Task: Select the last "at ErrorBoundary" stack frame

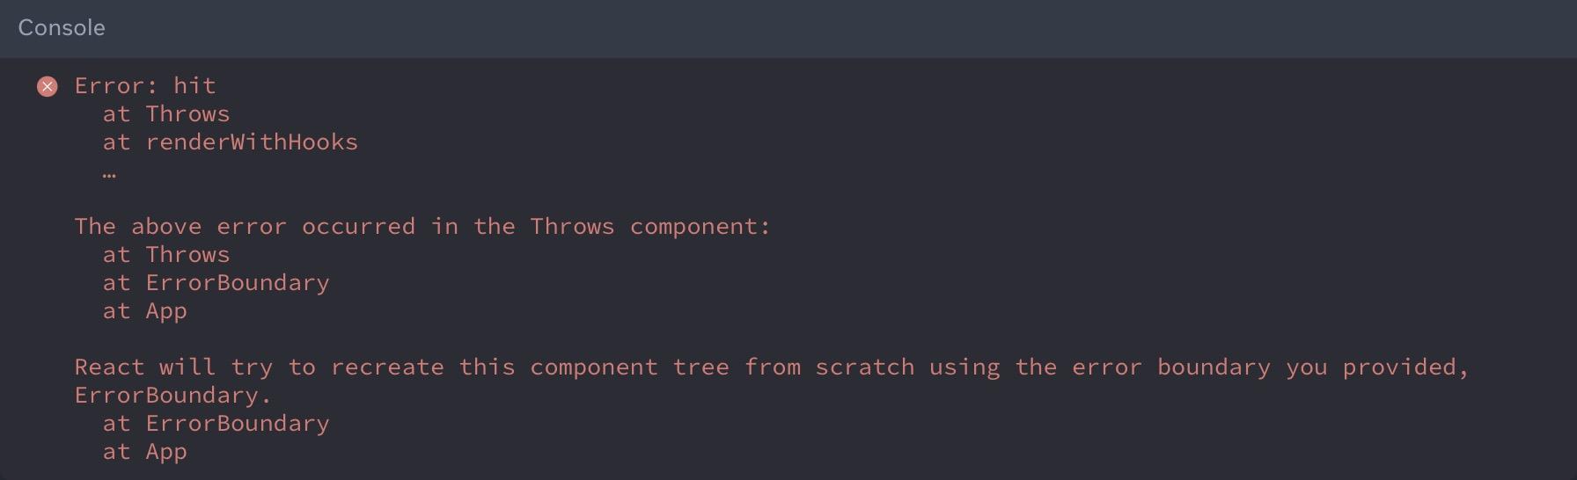Action: pyautogui.click(x=216, y=424)
